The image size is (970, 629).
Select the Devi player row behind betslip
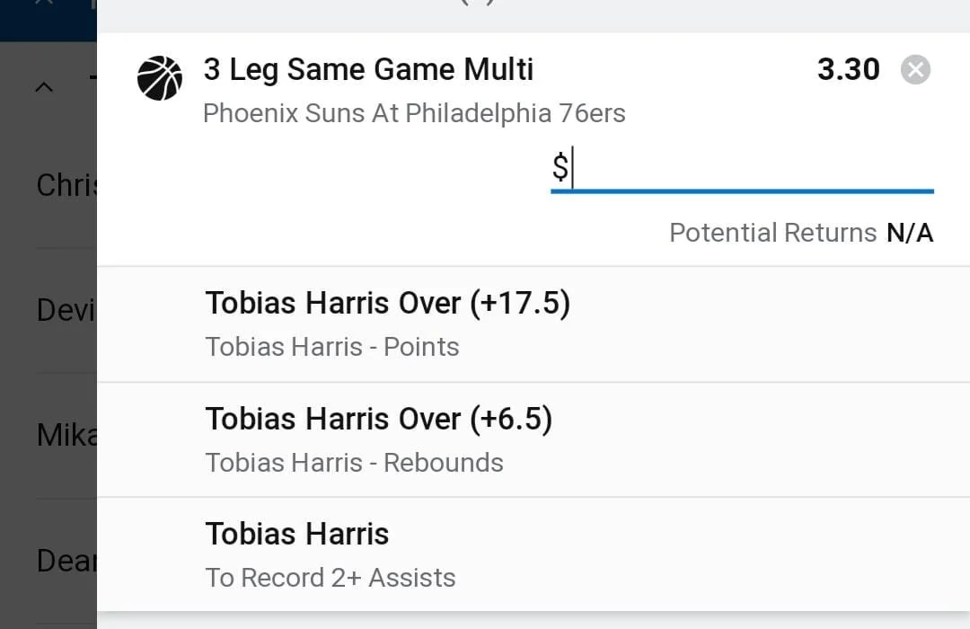(x=66, y=311)
